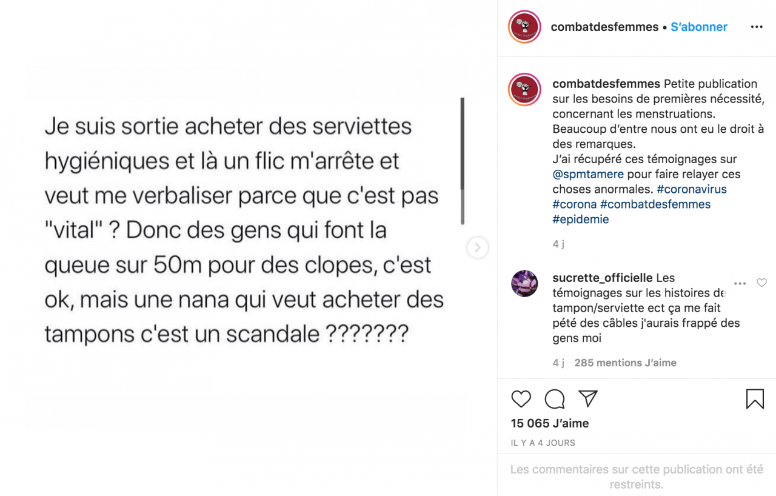Like the post using the heart icon
This screenshot has height=496, width=776.
pos(520,399)
